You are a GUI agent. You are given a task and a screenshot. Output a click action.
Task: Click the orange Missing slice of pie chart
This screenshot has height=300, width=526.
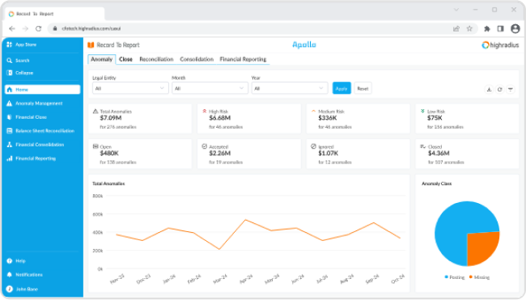coord(481,247)
